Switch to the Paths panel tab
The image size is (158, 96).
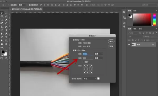pos(140,29)
